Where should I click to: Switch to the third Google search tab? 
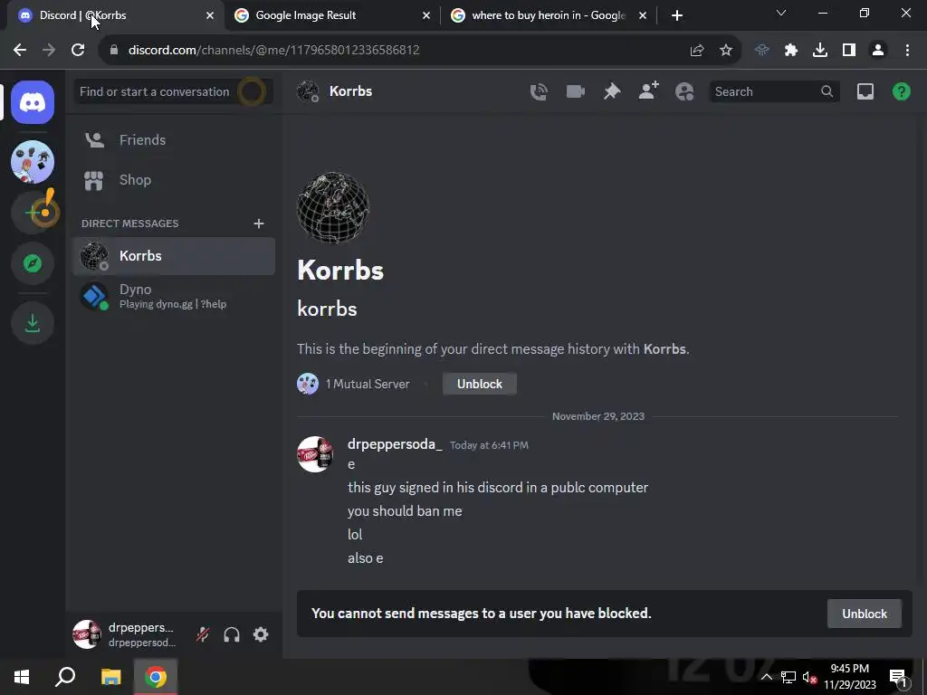[x=548, y=15]
